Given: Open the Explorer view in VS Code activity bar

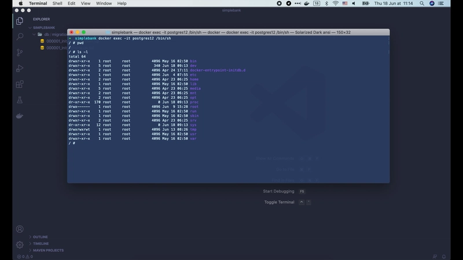Looking at the screenshot, I should coord(20,21).
